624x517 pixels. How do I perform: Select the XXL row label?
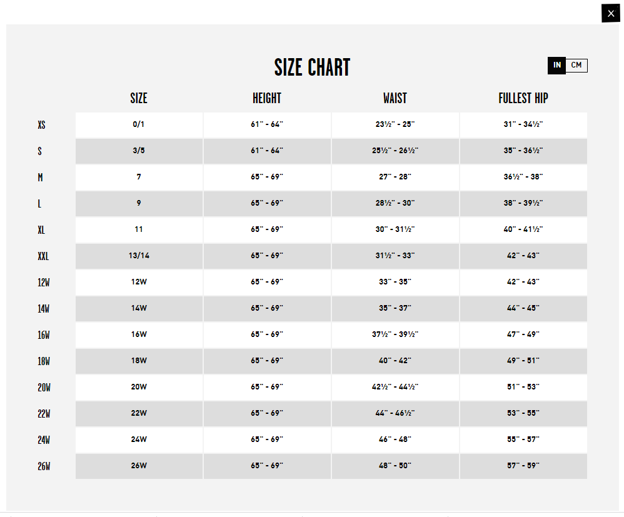[43, 256]
